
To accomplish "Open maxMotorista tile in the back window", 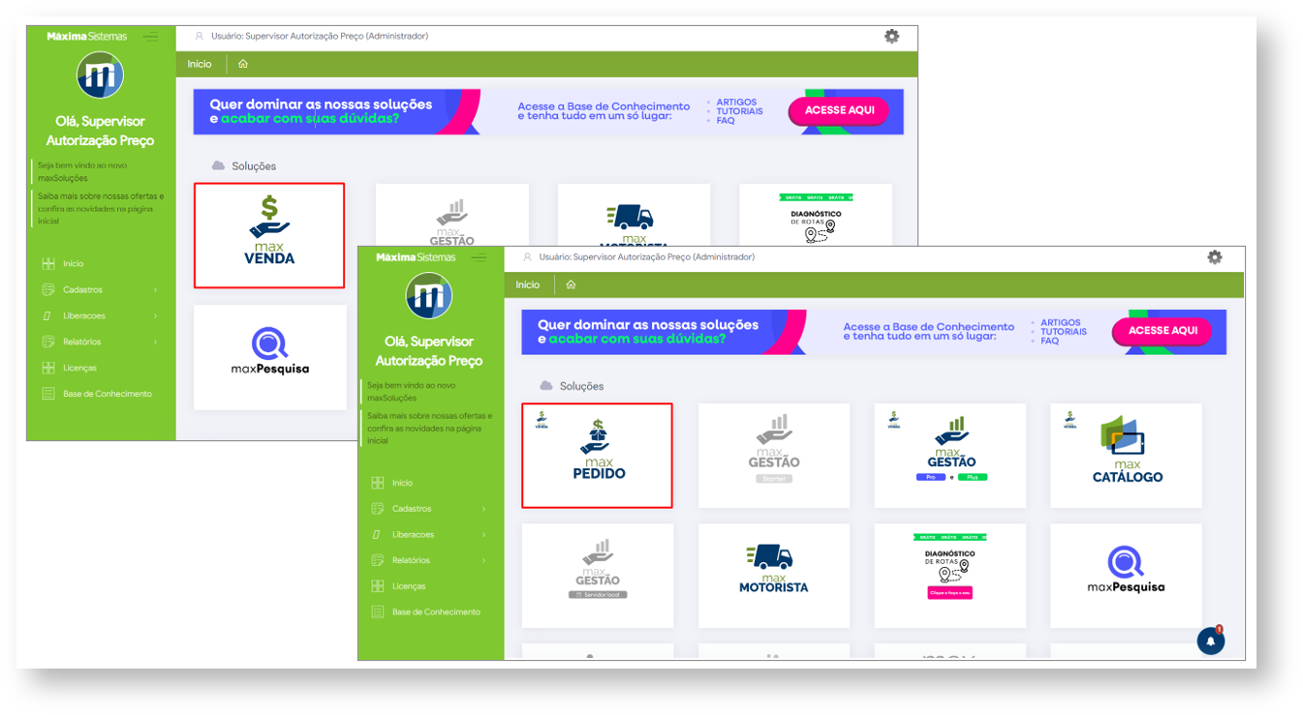I will pyautogui.click(x=634, y=215).
